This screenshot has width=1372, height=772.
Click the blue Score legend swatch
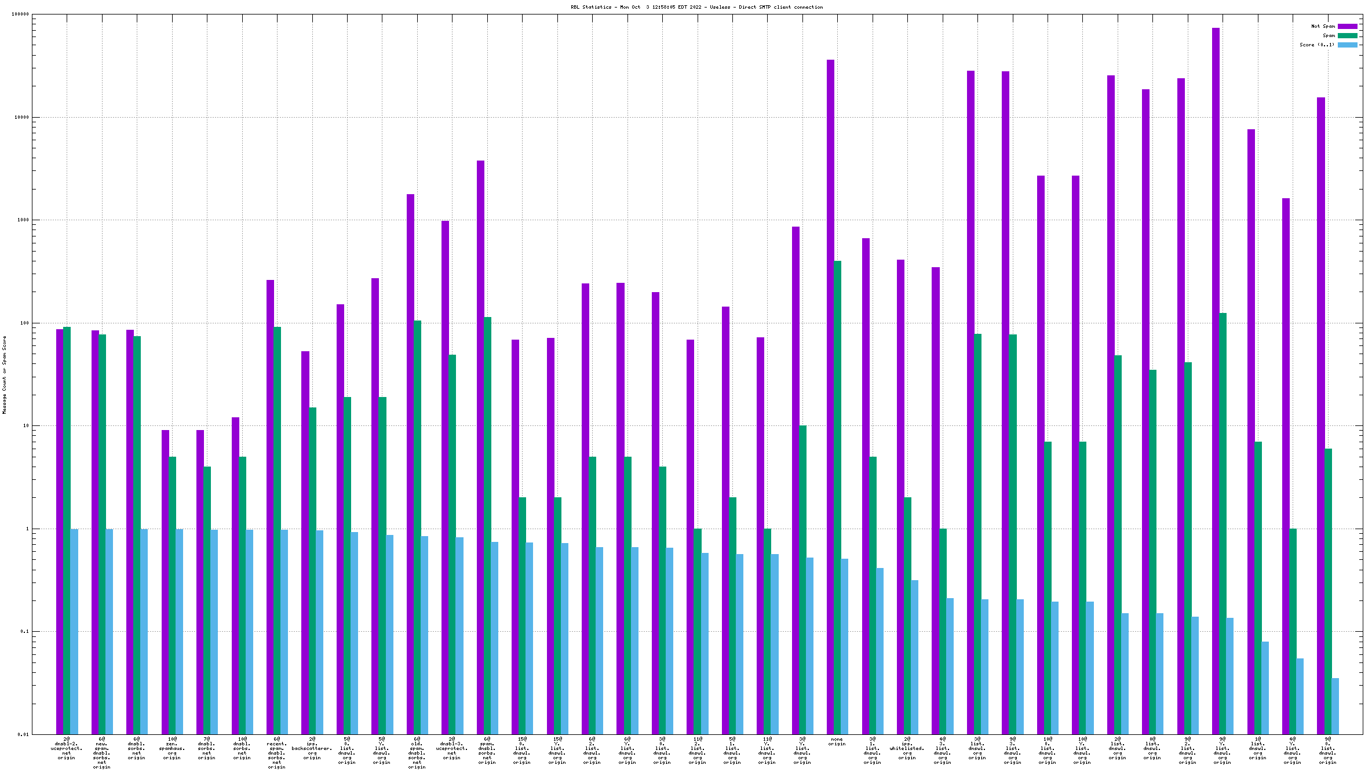(x=1347, y=45)
